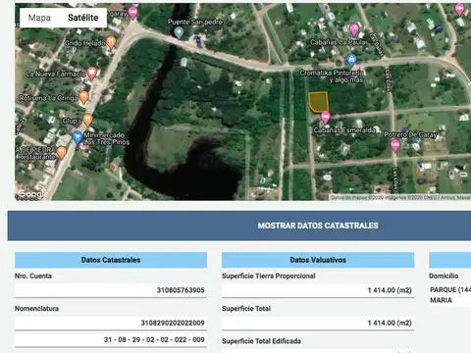Image resolution: width=471 pixels, height=353 pixels.
Task: Select the Datos Catastrales panel header
Action: 111,260
